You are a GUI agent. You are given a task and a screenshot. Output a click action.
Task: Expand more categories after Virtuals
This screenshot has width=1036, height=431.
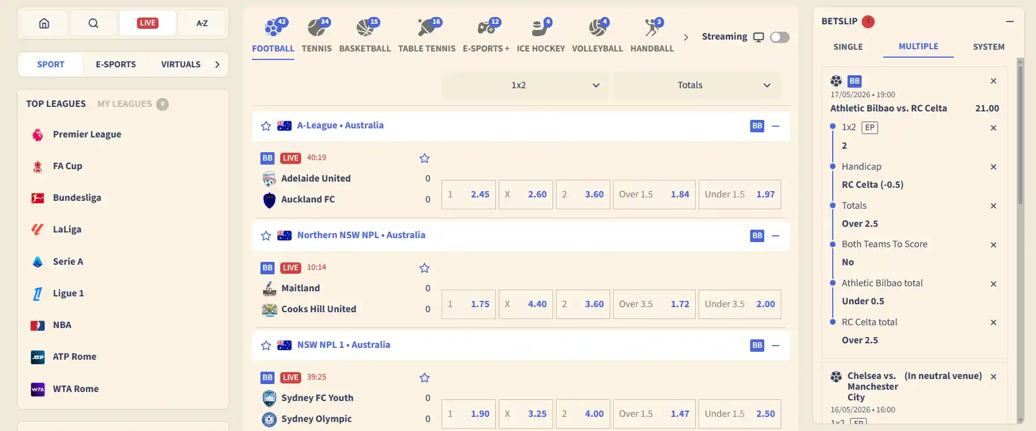[x=217, y=64]
